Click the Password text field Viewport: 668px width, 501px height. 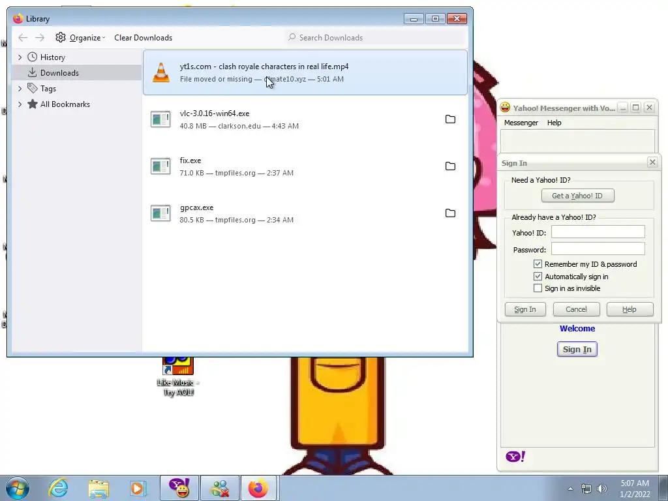598,249
